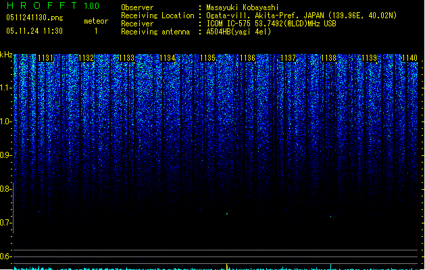Image resolution: width=425 pixels, height=270 pixels.
Task: Click the 1133 time marker
Action: click(126, 58)
